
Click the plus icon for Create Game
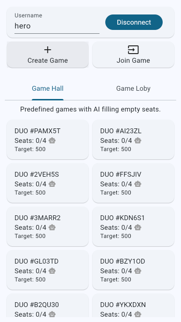click(48, 50)
